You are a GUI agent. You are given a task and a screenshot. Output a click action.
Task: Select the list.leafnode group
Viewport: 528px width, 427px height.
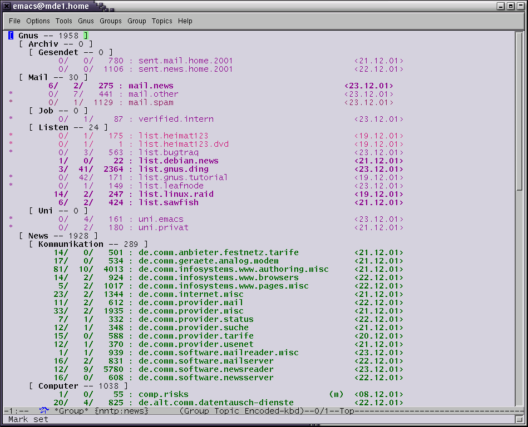171,186
